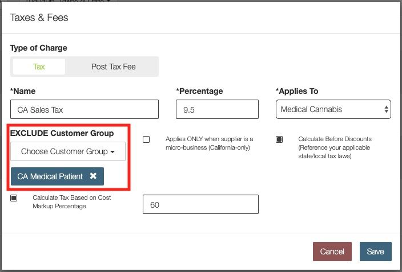Image resolution: width=402 pixels, height=272 pixels.
Task: Click the Choose Customer Group caret
Action: [x=113, y=152]
